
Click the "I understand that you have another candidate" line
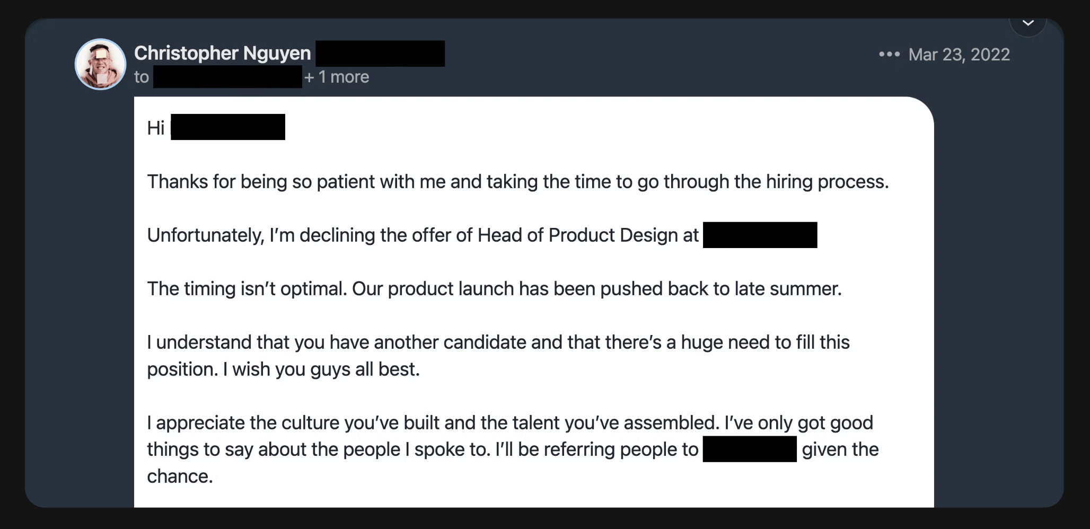[x=498, y=342]
